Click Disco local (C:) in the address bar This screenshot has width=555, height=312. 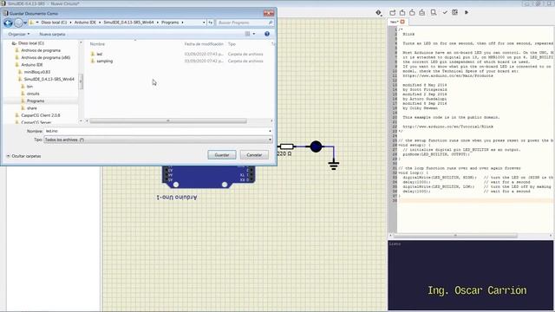[54, 23]
